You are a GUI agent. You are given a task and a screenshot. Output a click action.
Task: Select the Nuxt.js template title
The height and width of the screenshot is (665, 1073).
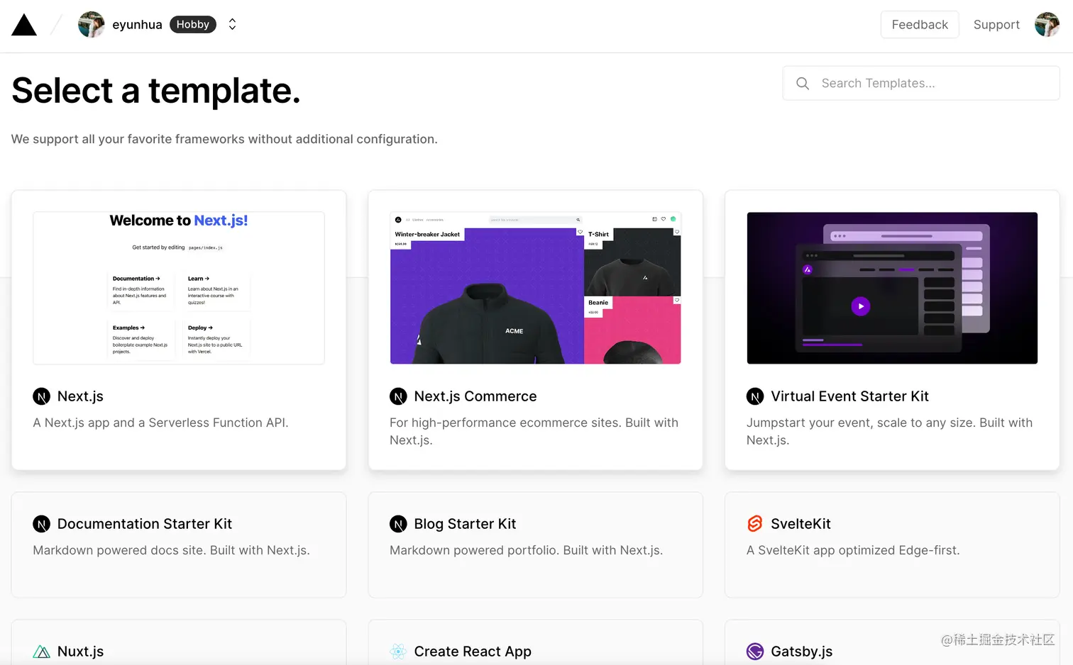point(80,652)
